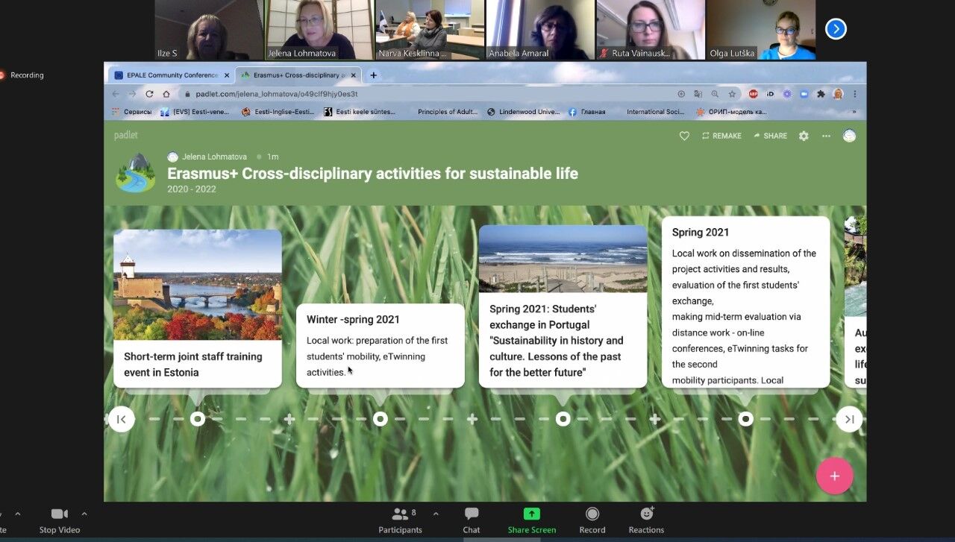Expand participants options arrow
The width and height of the screenshot is (955, 542).
(x=436, y=514)
